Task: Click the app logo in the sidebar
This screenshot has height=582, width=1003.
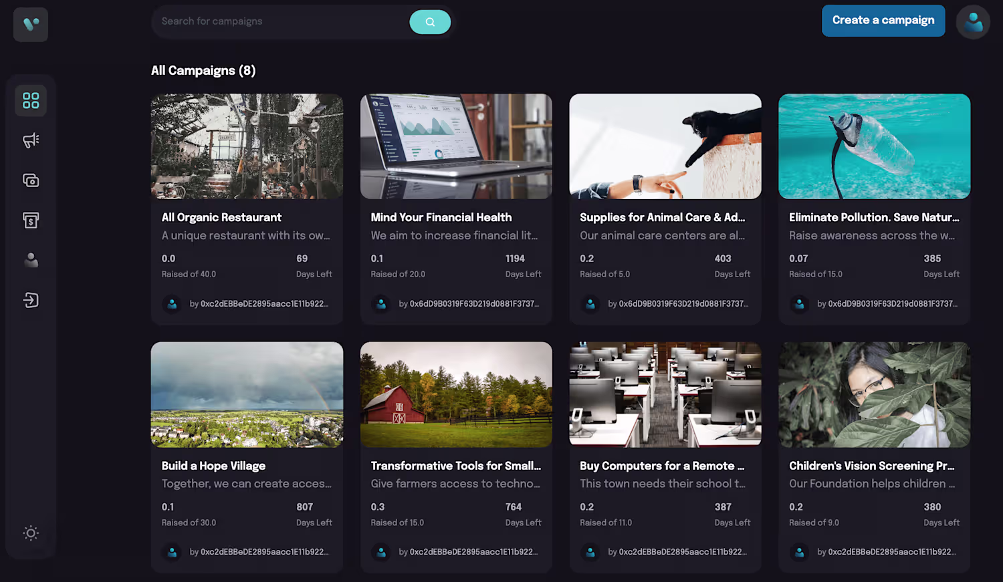Action: 31,25
